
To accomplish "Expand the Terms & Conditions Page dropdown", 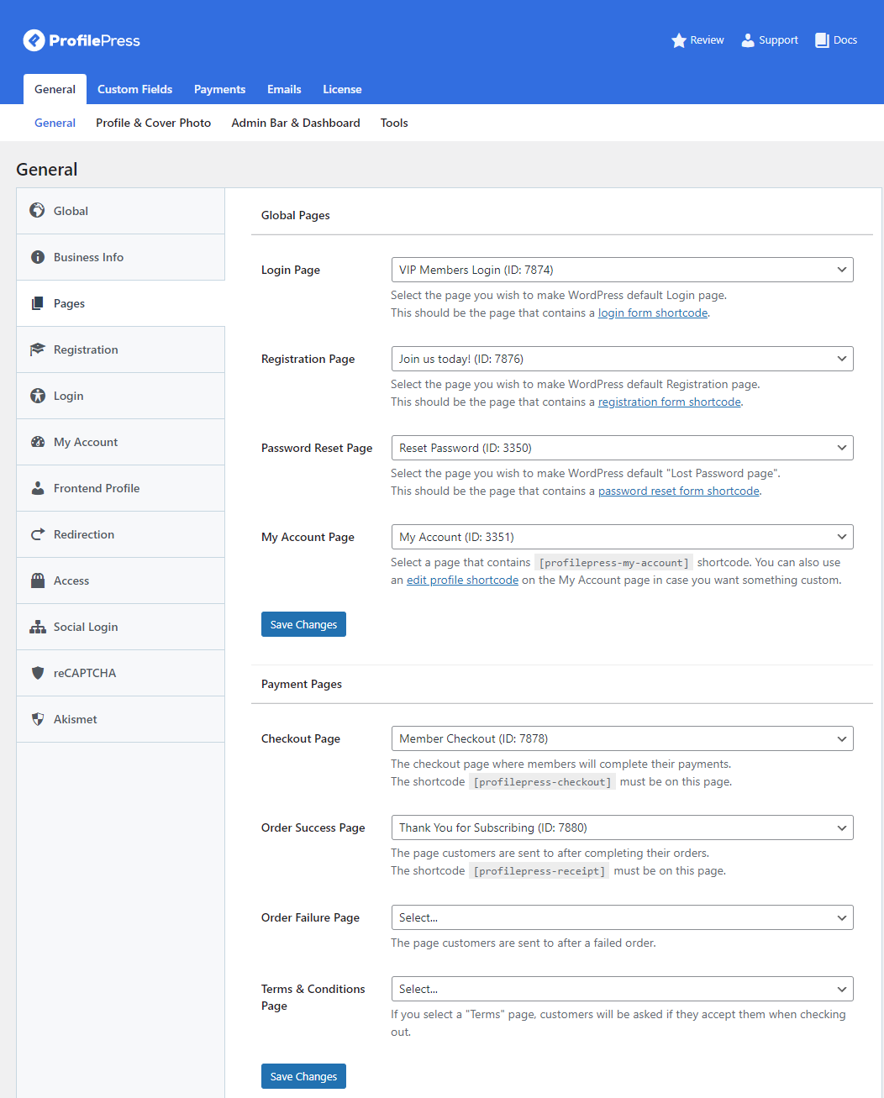I will 622,989.
